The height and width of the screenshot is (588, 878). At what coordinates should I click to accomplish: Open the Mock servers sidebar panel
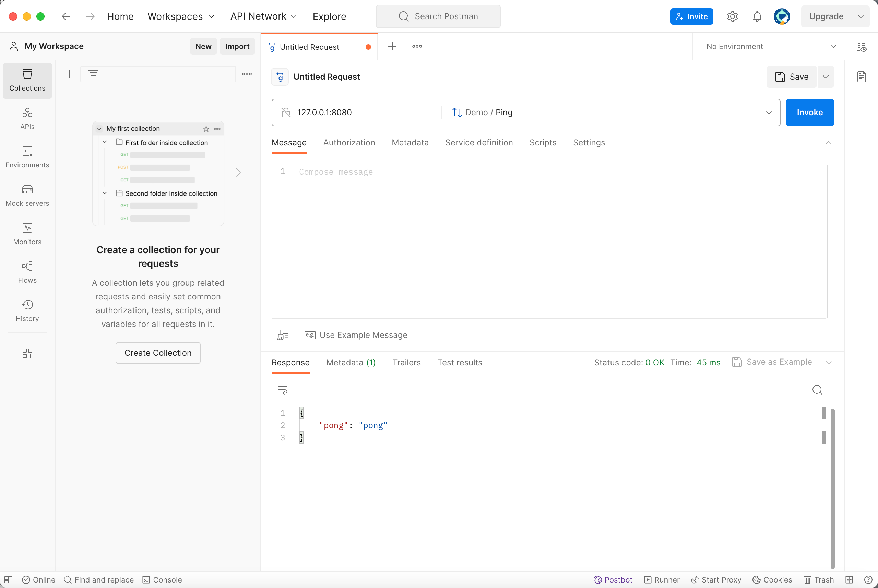pyautogui.click(x=27, y=196)
